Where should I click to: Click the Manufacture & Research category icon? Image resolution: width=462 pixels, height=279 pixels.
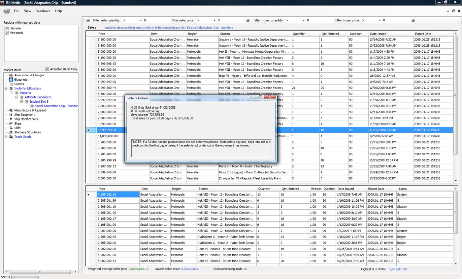11,111
